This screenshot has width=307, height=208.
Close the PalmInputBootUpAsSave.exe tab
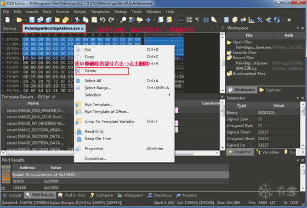[82, 28]
